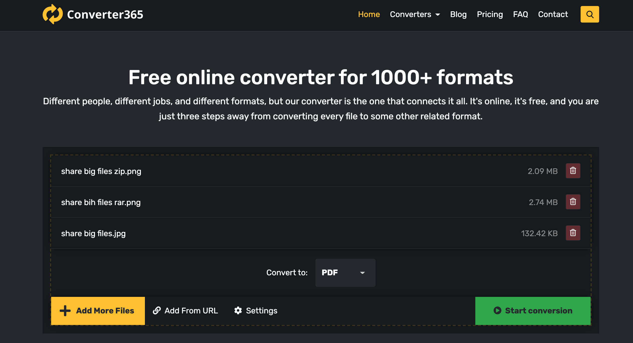Click the settings gear icon

click(237, 310)
